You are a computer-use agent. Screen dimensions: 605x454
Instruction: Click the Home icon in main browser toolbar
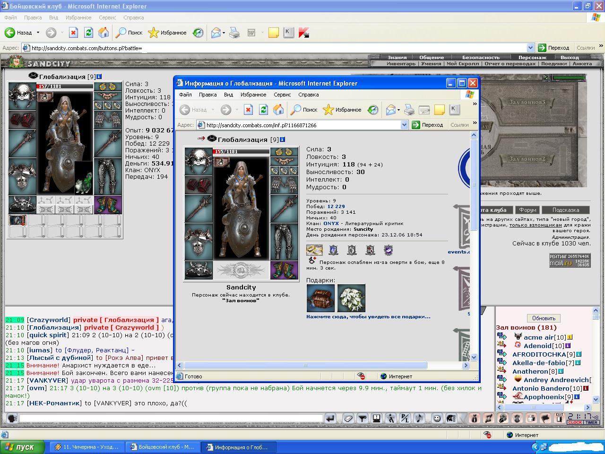[x=104, y=33]
